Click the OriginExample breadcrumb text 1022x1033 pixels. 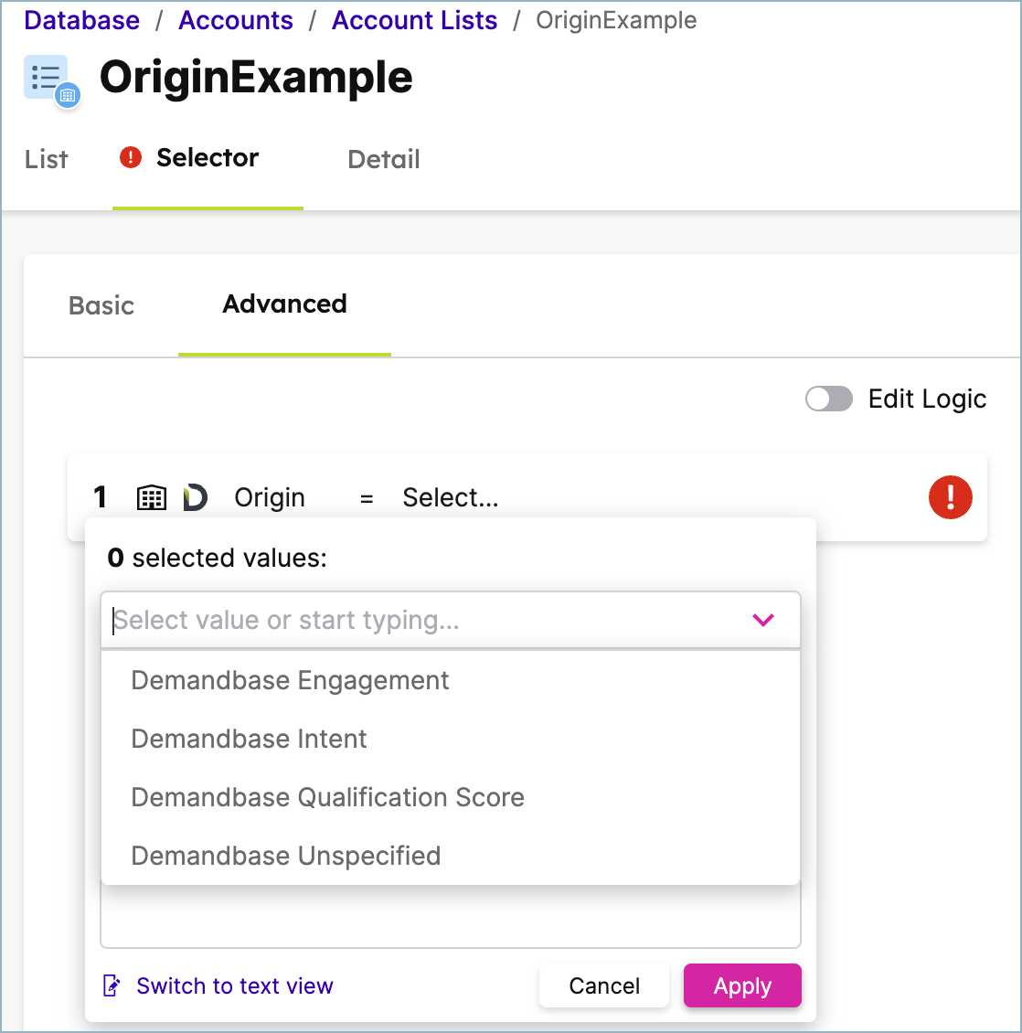pyautogui.click(x=616, y=20)
